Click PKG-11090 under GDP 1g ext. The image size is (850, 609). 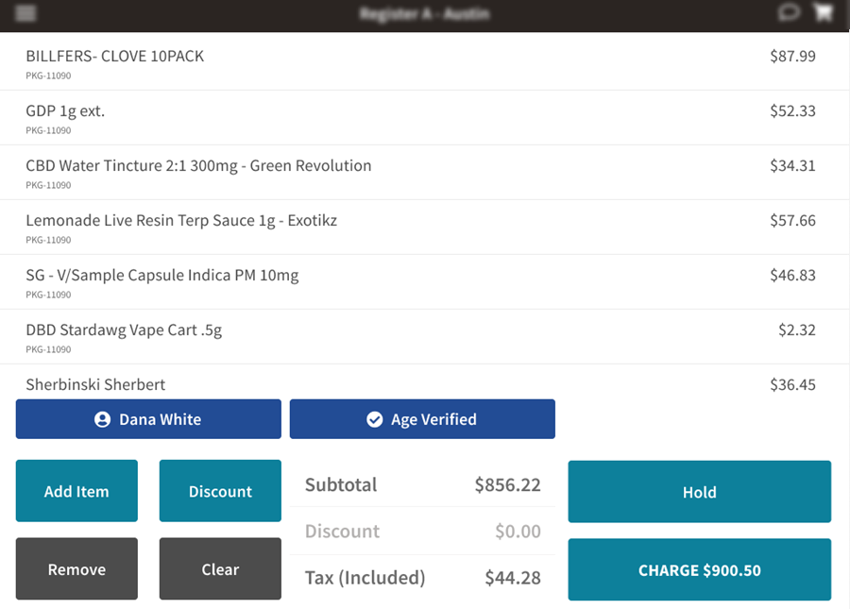click(x=48, y=130)
